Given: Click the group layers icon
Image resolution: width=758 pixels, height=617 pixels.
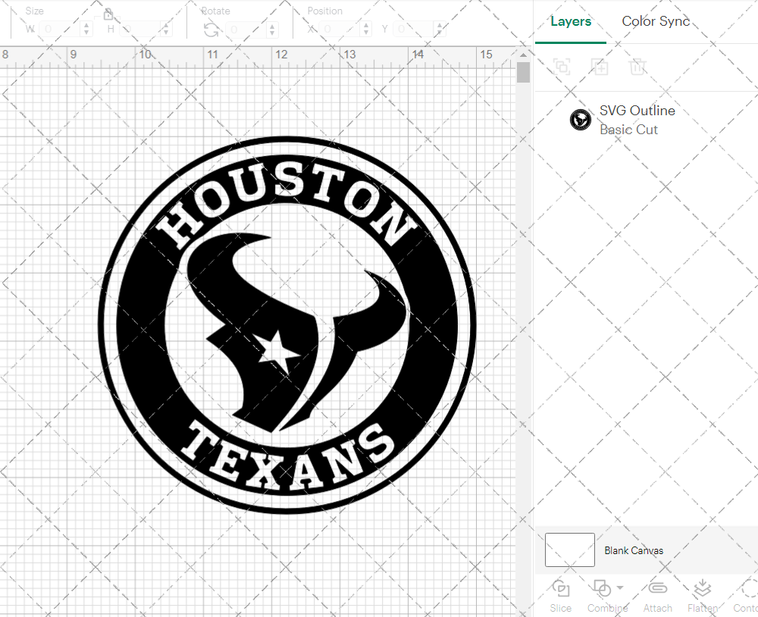Looking at the screenshot, I should pos(561,67).
